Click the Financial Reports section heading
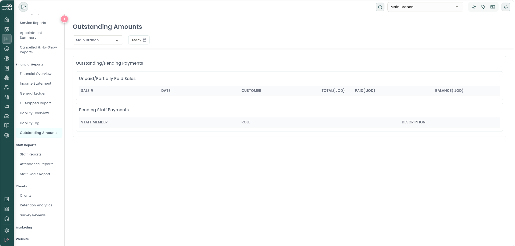The height and width of the screenshot is (246, 515). click(29, 64)
